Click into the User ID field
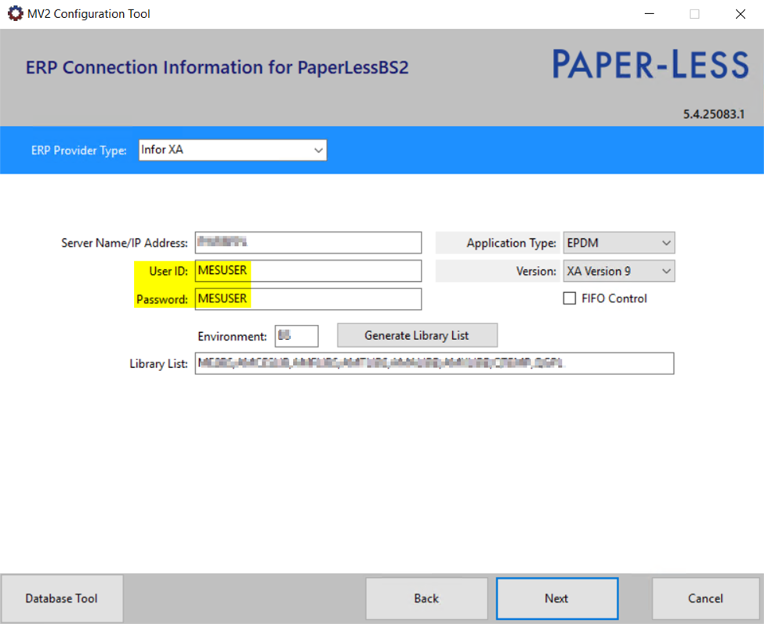This screenshot has width=764, height=624. click(x=308, y=271)
